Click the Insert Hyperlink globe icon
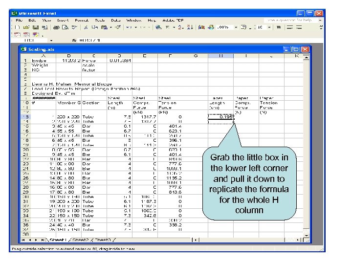 tap(159, 27)
